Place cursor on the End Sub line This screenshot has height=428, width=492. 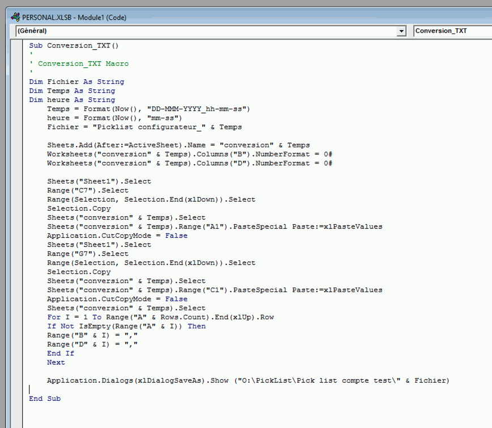(45, 399)
